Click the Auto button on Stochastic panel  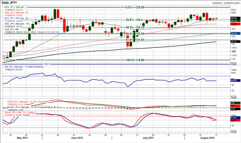point(234,132)
